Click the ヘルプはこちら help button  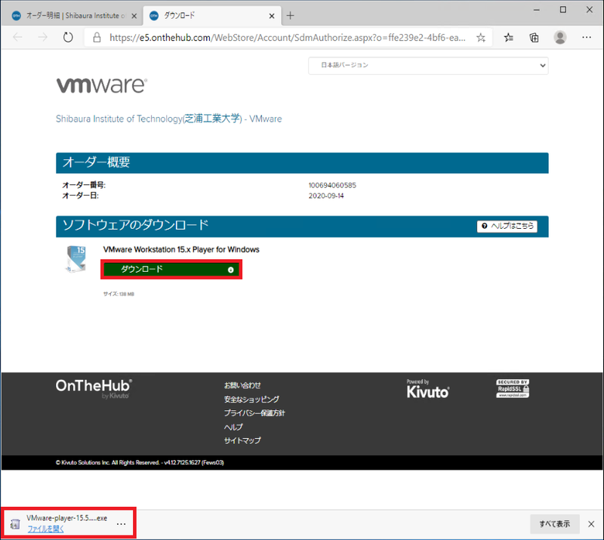coord(507,226)
